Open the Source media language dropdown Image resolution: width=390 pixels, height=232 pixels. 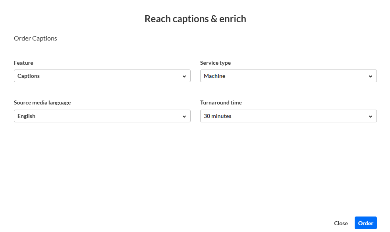[x=102, y=116]
